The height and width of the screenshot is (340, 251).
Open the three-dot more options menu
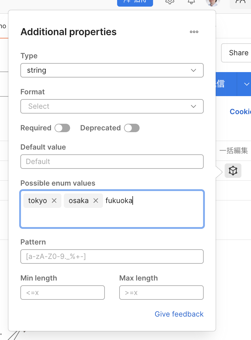point(194,32)
